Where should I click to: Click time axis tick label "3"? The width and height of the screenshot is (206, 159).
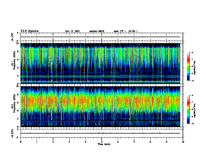(x=69, y=142)
